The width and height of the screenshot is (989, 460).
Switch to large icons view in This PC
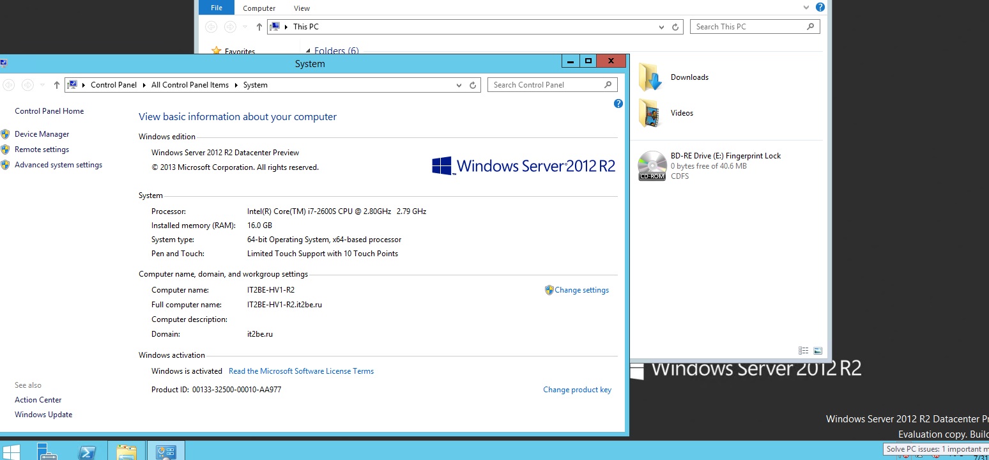coord(818,350)
